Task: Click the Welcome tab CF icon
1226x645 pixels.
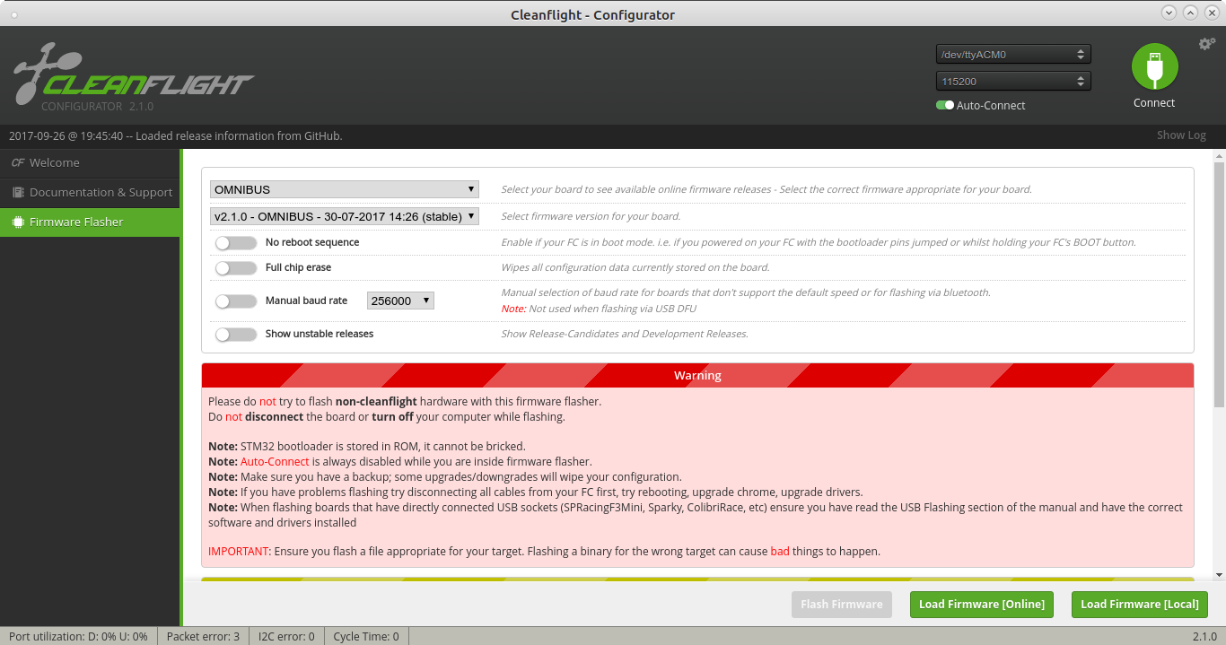Action: [x=17, y=162]
